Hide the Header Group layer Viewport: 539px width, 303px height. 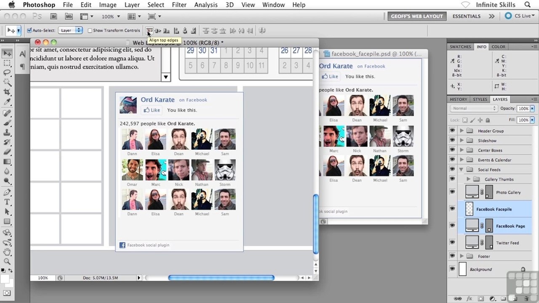[x=452, y=131]
